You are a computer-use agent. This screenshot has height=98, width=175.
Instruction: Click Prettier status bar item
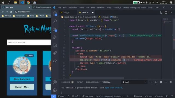click(x=159, y=96)
